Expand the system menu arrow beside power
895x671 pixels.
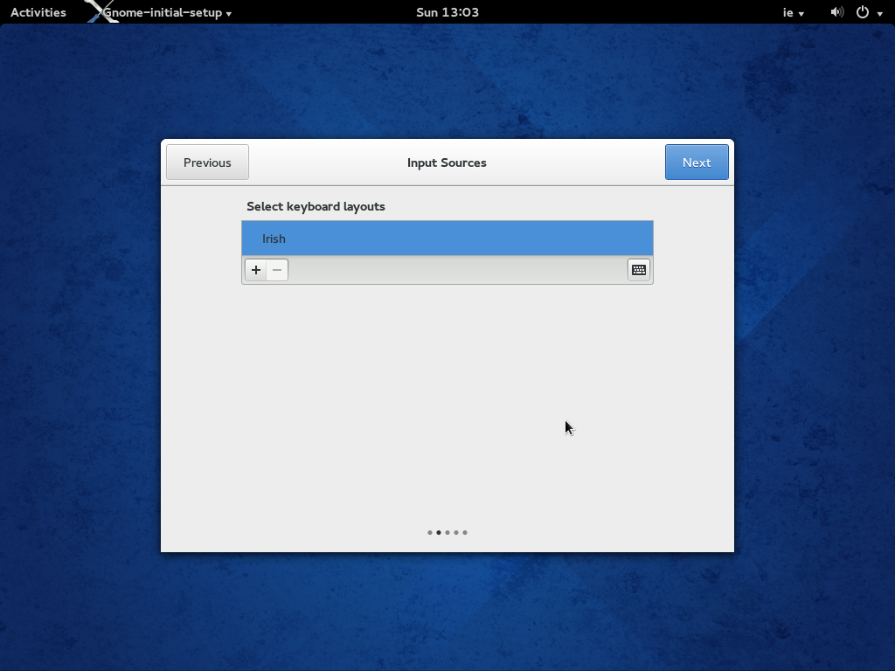[x=879, y=13]
